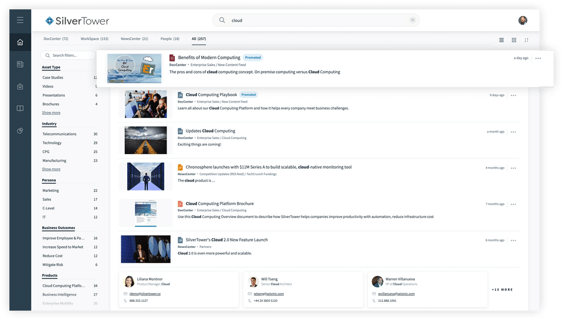Email Warren Villanueva via his address
The height and width of the screenshot is (320, 563).
tap(396, 294)
